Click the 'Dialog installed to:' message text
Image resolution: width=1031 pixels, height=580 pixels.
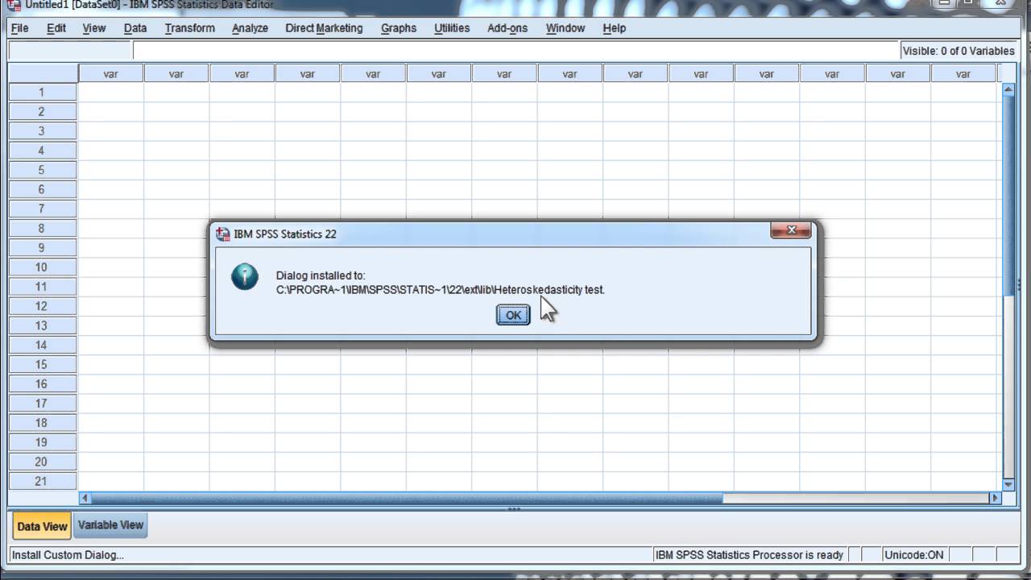(x=321, y=275)
